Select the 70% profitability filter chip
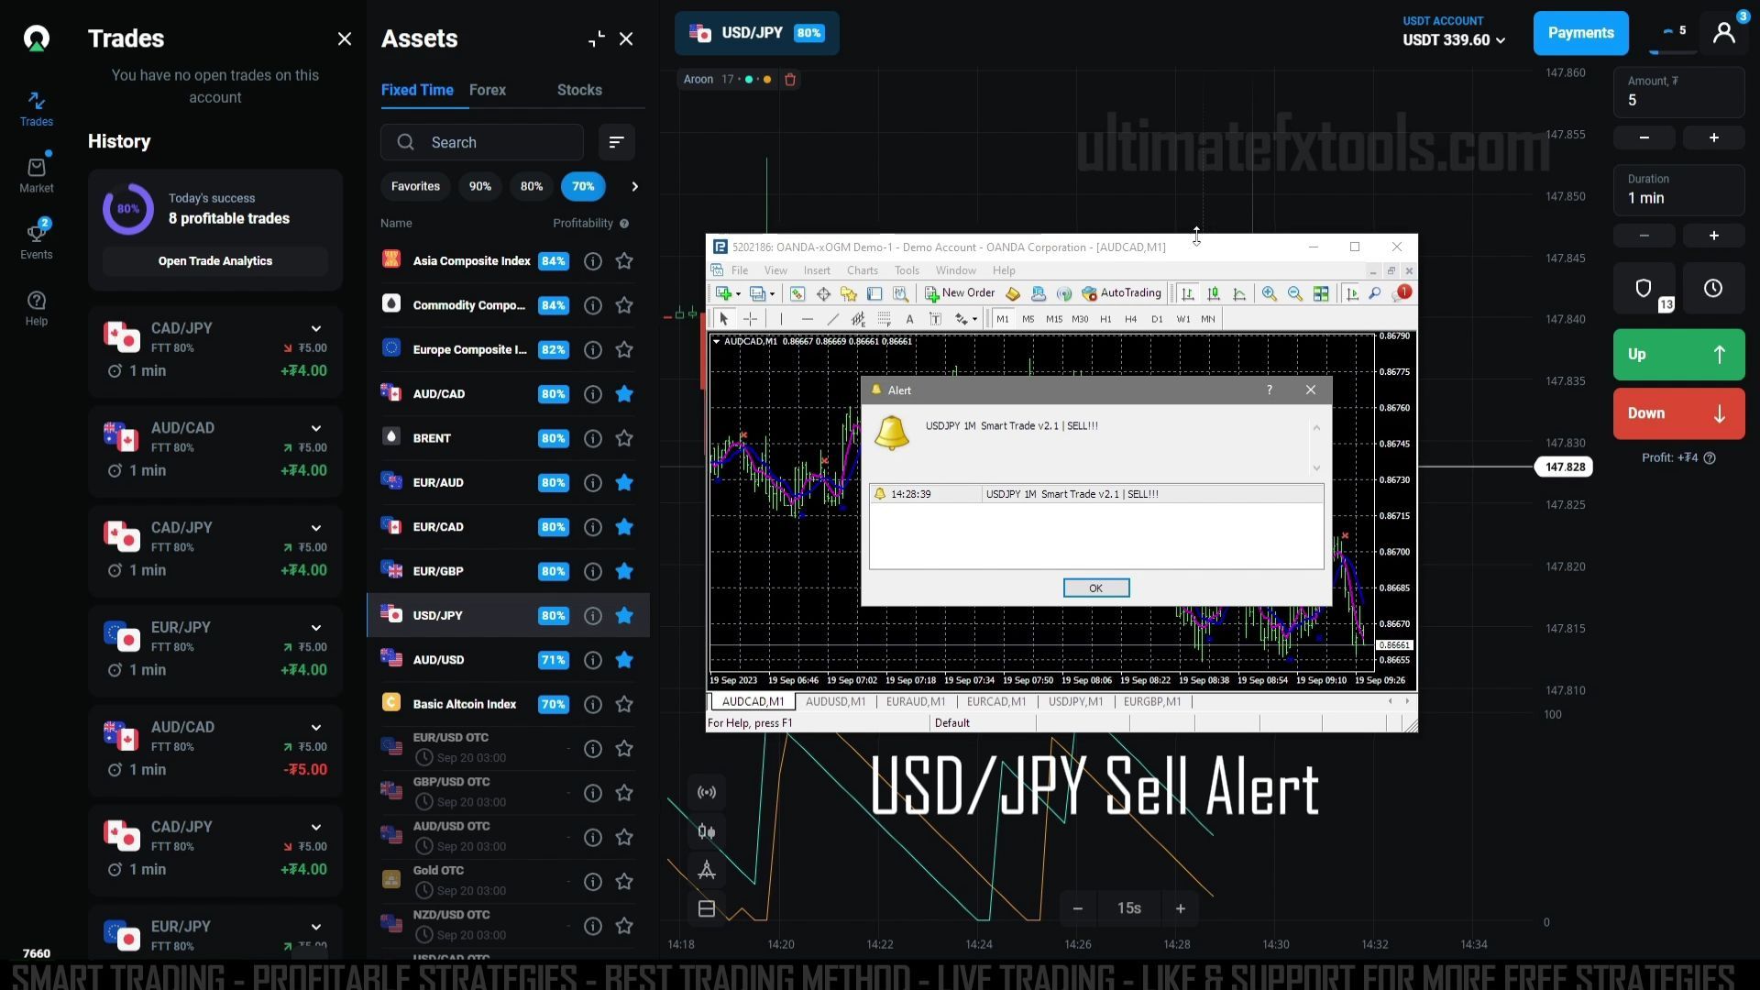1760x990 pixels. [583, 186]
